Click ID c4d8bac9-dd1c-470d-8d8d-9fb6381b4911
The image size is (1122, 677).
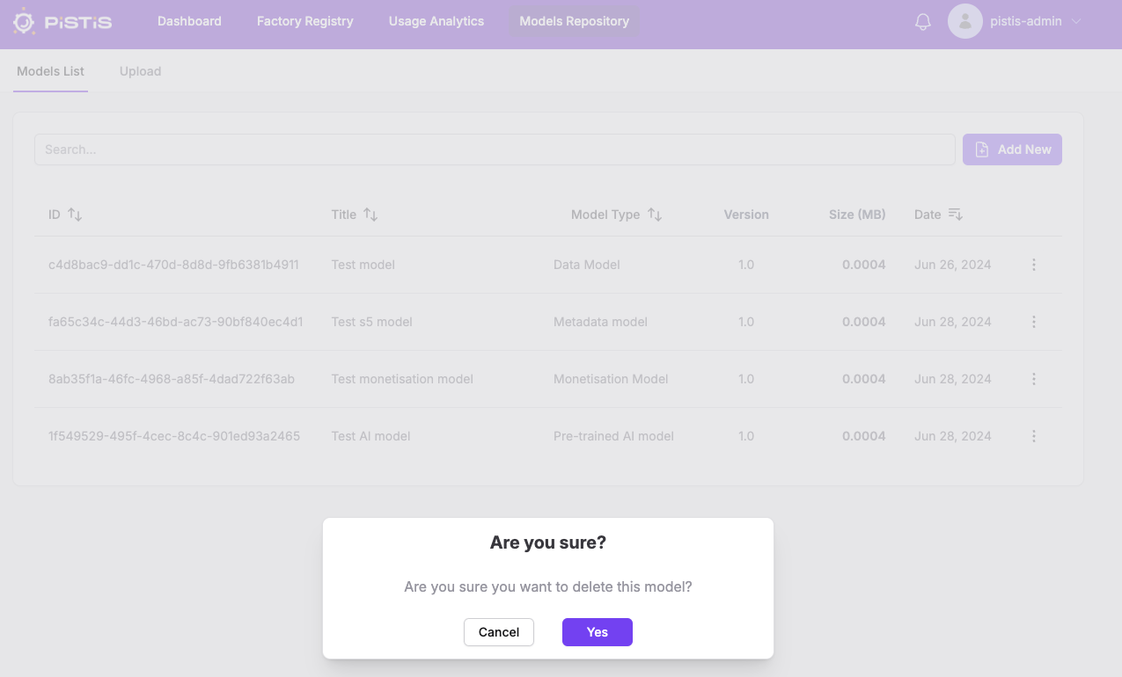click(x=173, y=265)
